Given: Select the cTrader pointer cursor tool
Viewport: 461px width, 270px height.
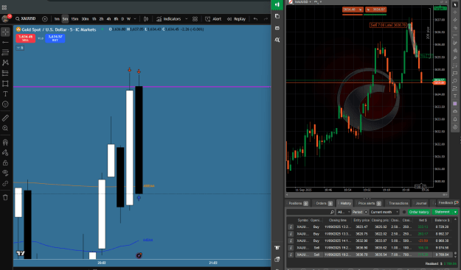Looking at the screenshot, I should coord(455,4).
